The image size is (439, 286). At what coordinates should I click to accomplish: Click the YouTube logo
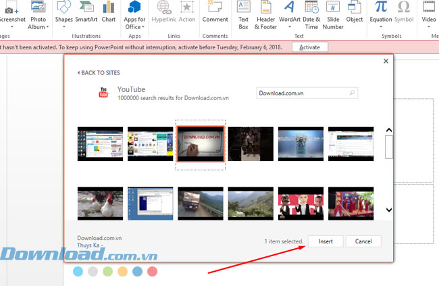(103, 92)
